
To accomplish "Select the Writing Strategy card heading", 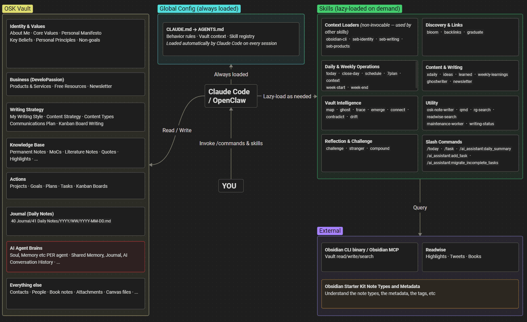I will point(27,110).
